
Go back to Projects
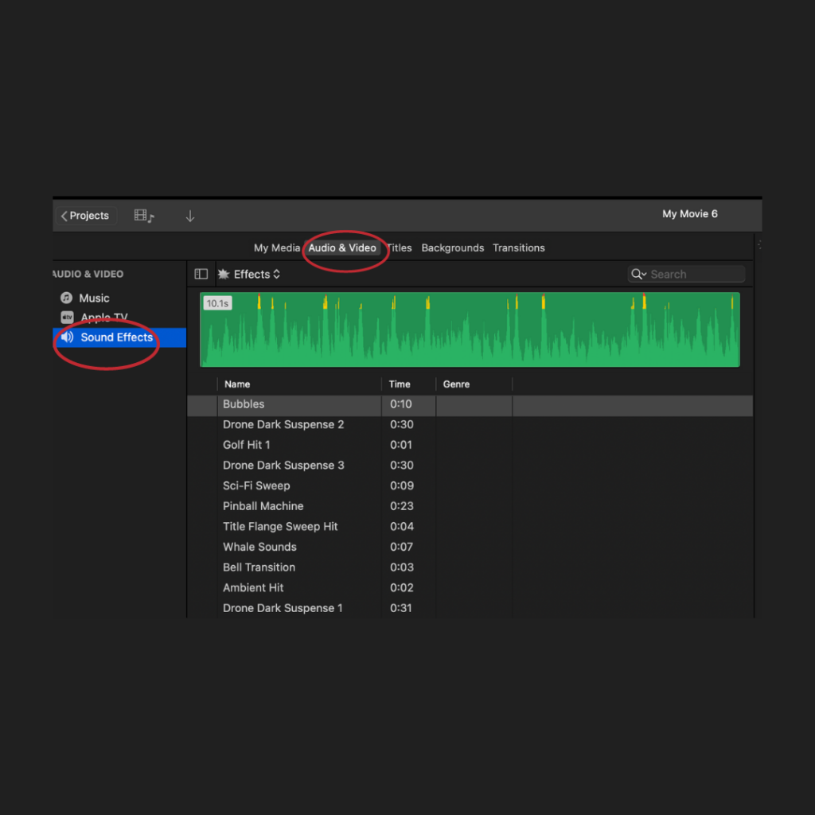click(86, 216)
